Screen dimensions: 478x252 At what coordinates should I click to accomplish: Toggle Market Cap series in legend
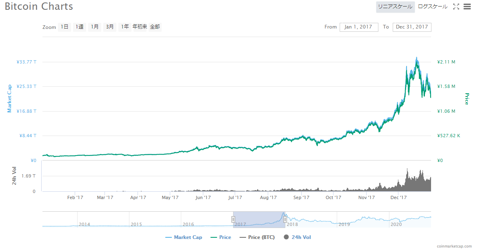coord(184,237)
